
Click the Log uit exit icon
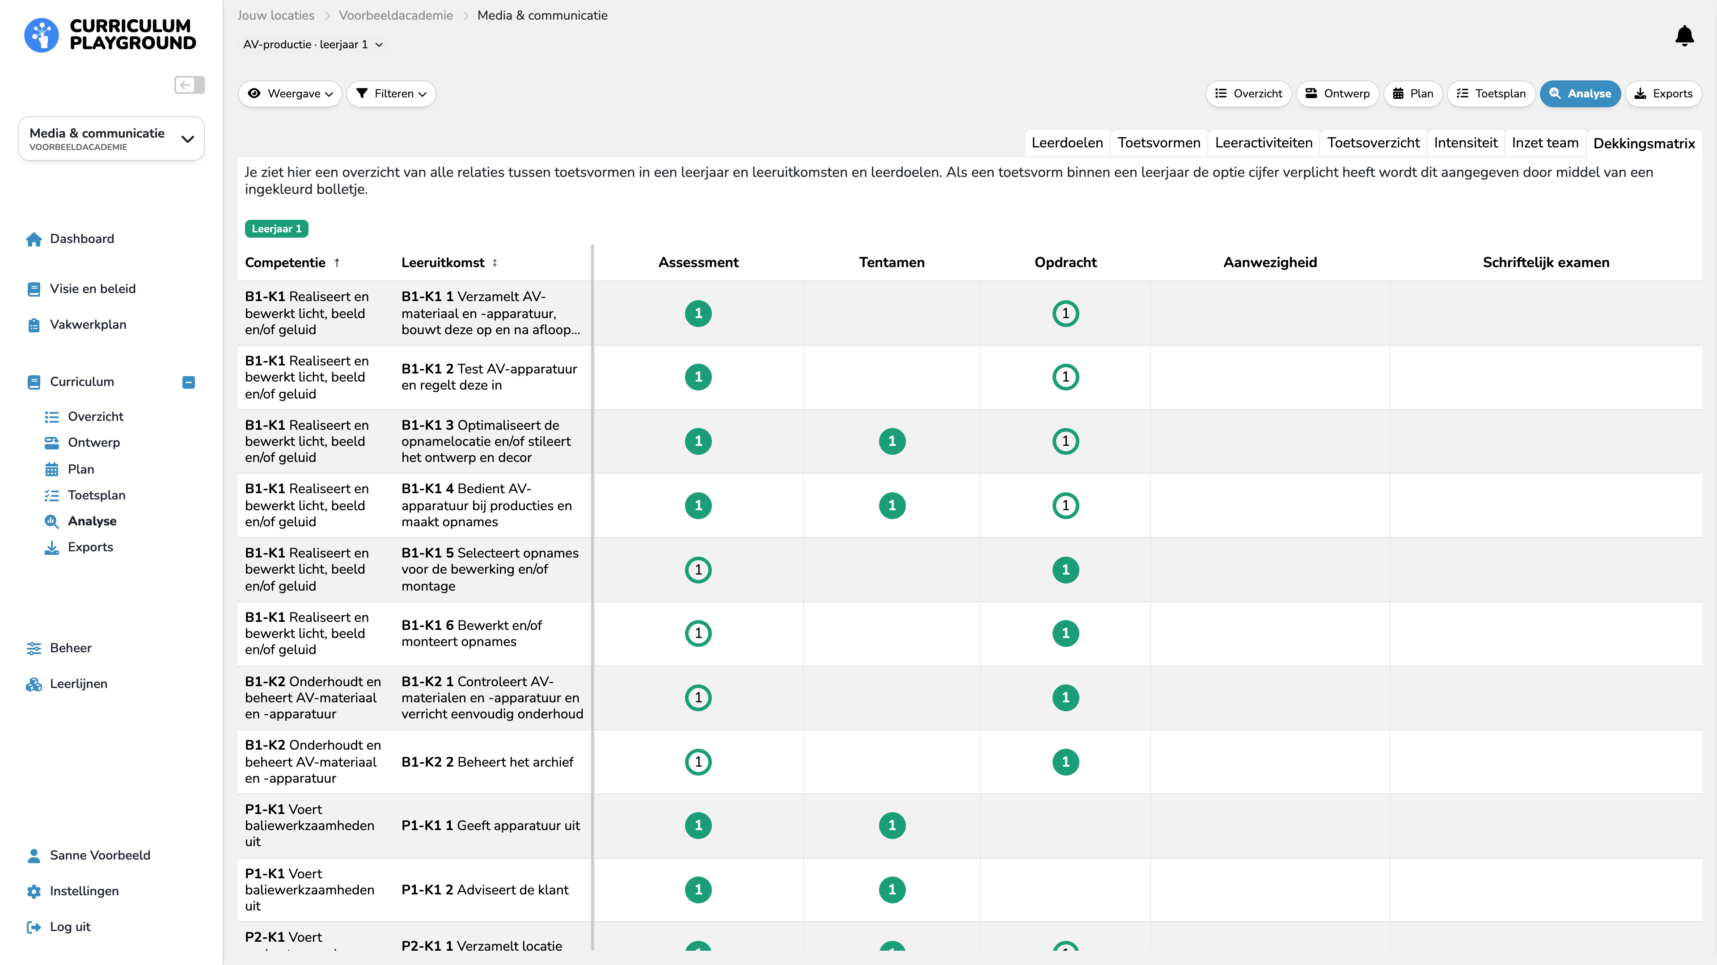click(34, 928)
